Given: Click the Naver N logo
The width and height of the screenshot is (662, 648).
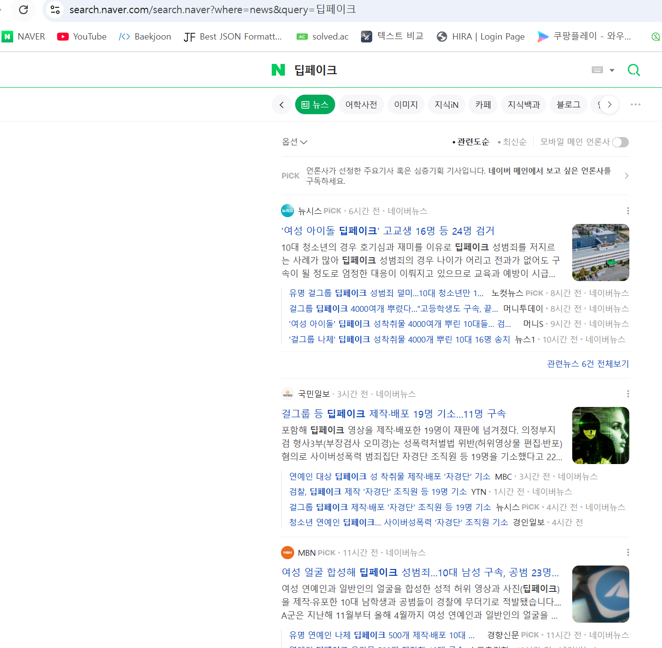Looking at the screenshot, I should point(278,70).
